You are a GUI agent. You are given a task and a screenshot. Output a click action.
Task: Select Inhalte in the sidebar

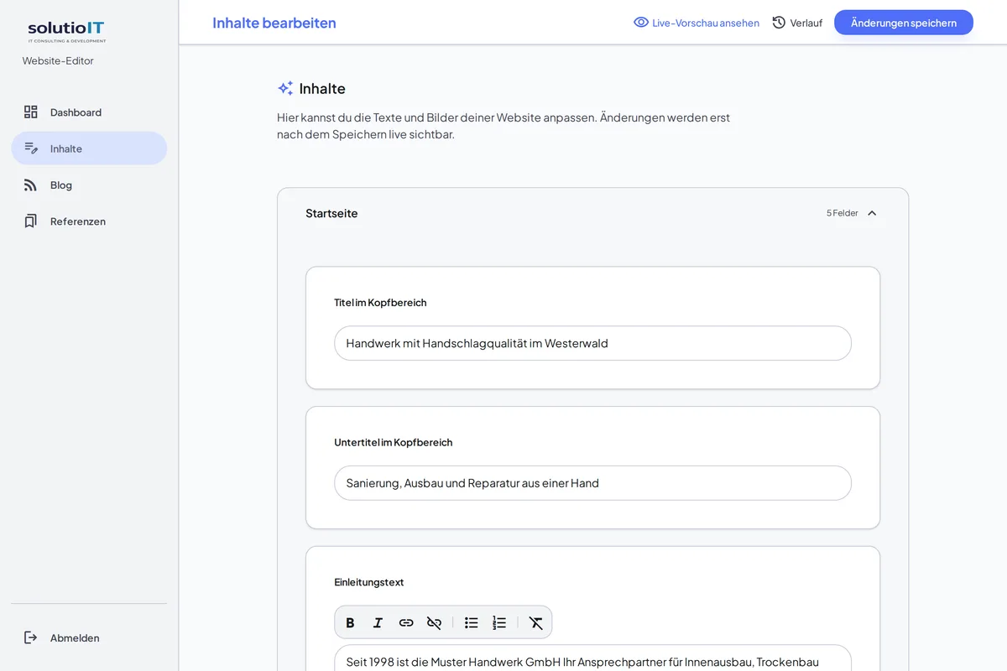point(89,148)
